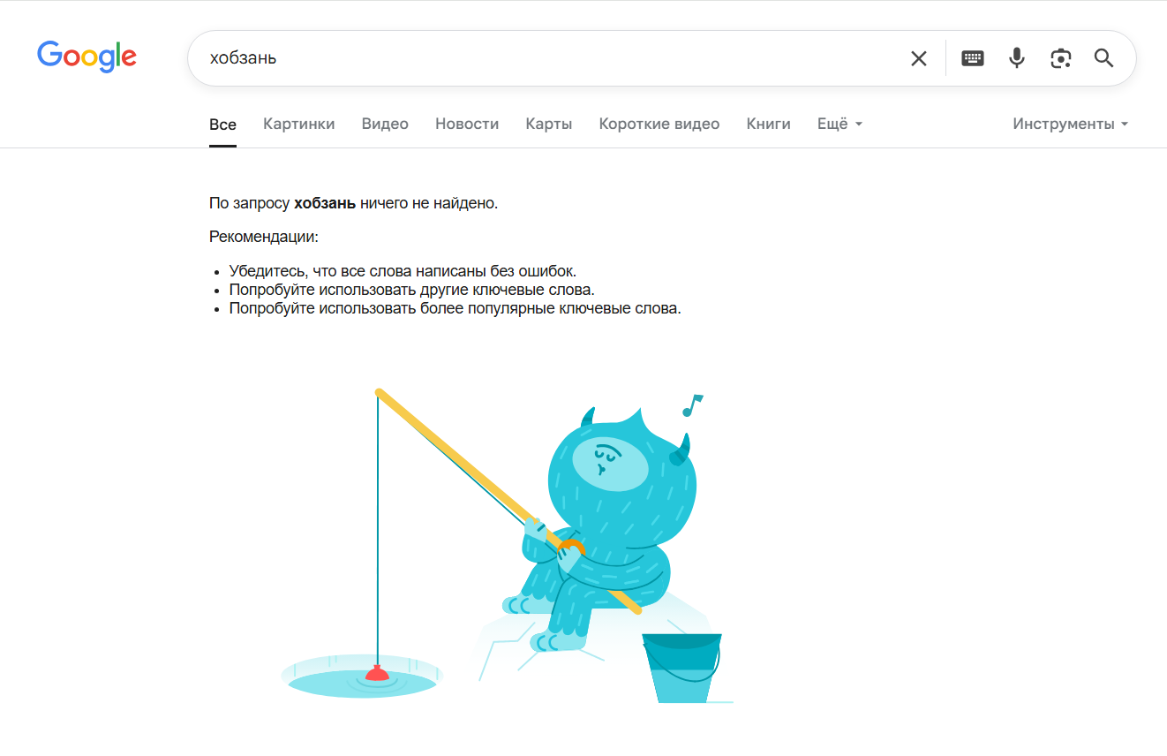Viewport: 1167px width, 756px height.
Task: Start voice search with the microphone icon
Action: [1017, 58]
